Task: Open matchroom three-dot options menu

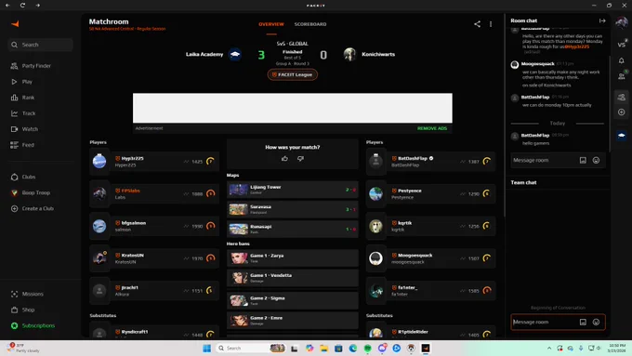Action: [491, 24]
